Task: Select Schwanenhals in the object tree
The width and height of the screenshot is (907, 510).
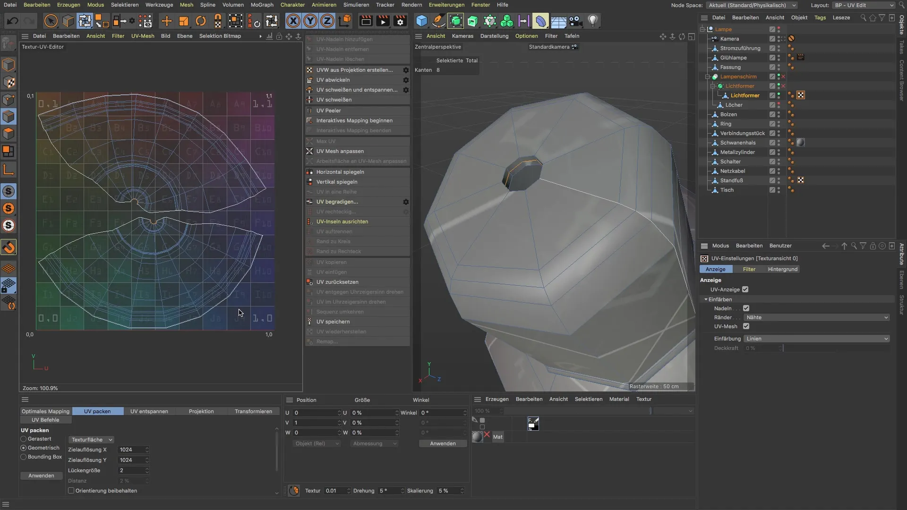Action: 737,143
